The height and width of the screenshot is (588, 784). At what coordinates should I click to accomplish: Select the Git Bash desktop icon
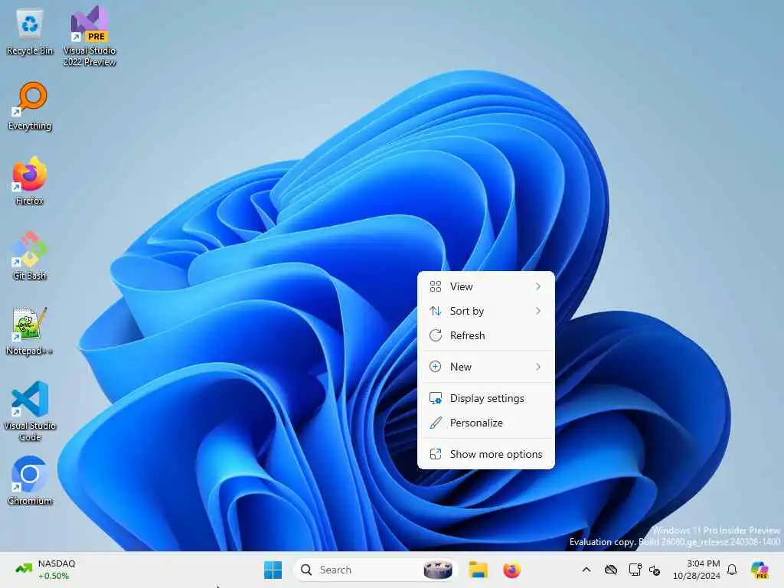click(30, 256)
